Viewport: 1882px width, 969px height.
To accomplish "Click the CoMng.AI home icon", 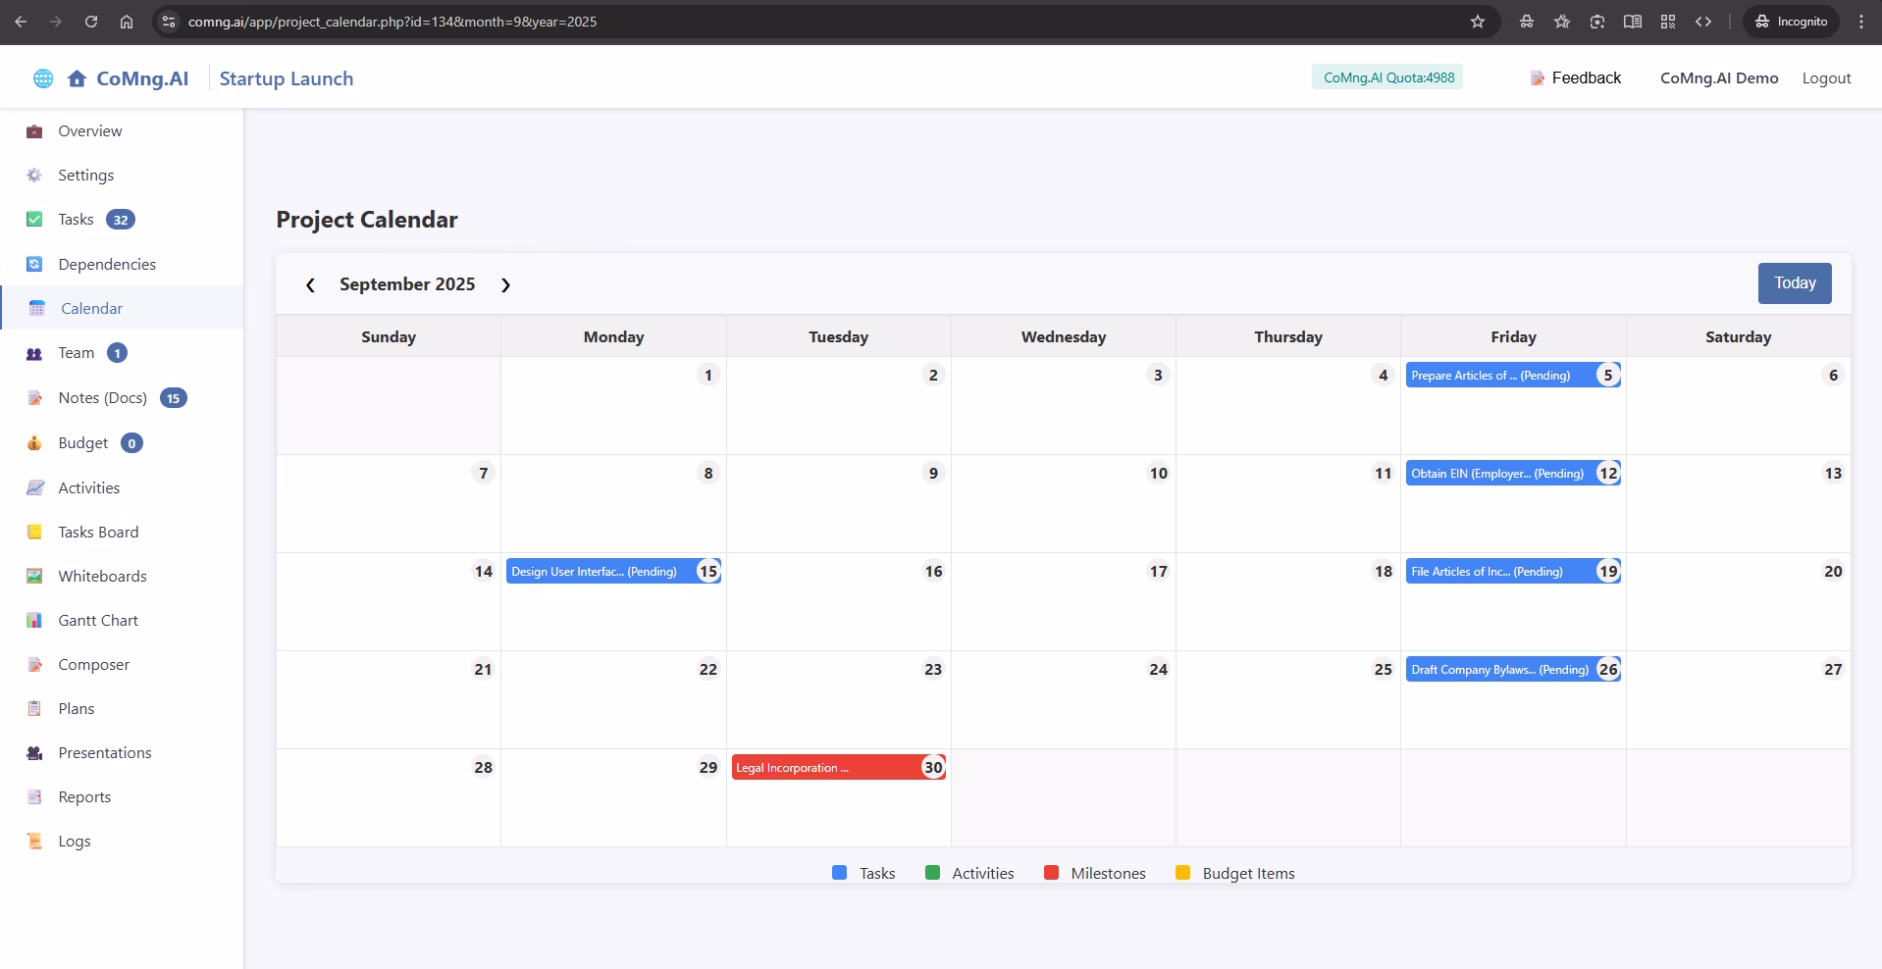I will (x=77, y=78).
